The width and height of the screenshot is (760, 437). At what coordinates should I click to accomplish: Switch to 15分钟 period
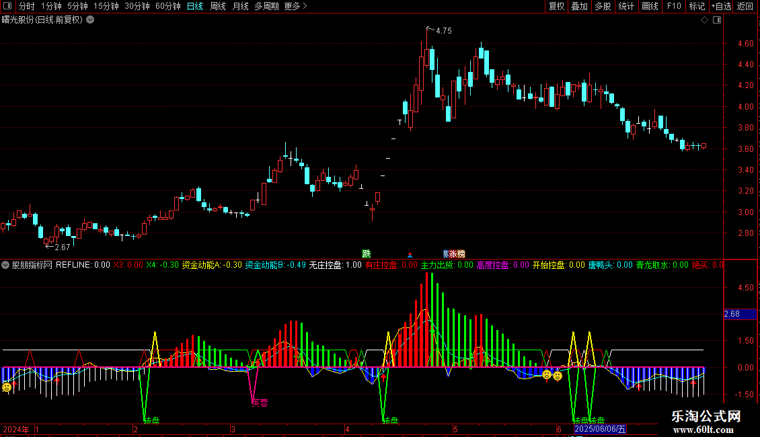tap(106, 6)
